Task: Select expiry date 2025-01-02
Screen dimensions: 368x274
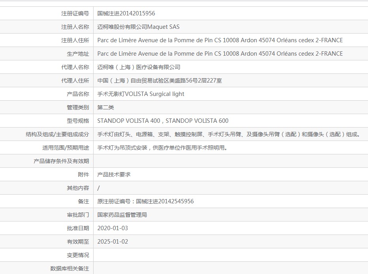Action: tap(113, 242)
